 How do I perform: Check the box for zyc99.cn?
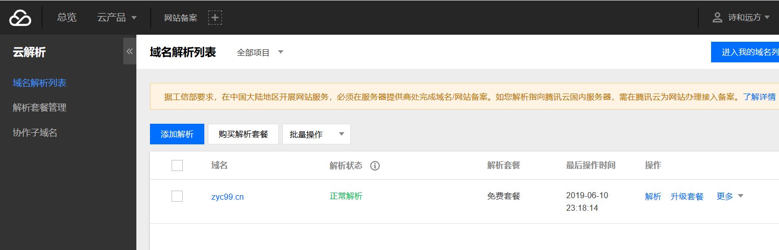click(x=177, y=196)
